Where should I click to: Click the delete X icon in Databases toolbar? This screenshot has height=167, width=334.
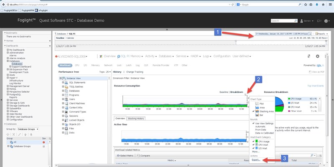tap(13, 134)
